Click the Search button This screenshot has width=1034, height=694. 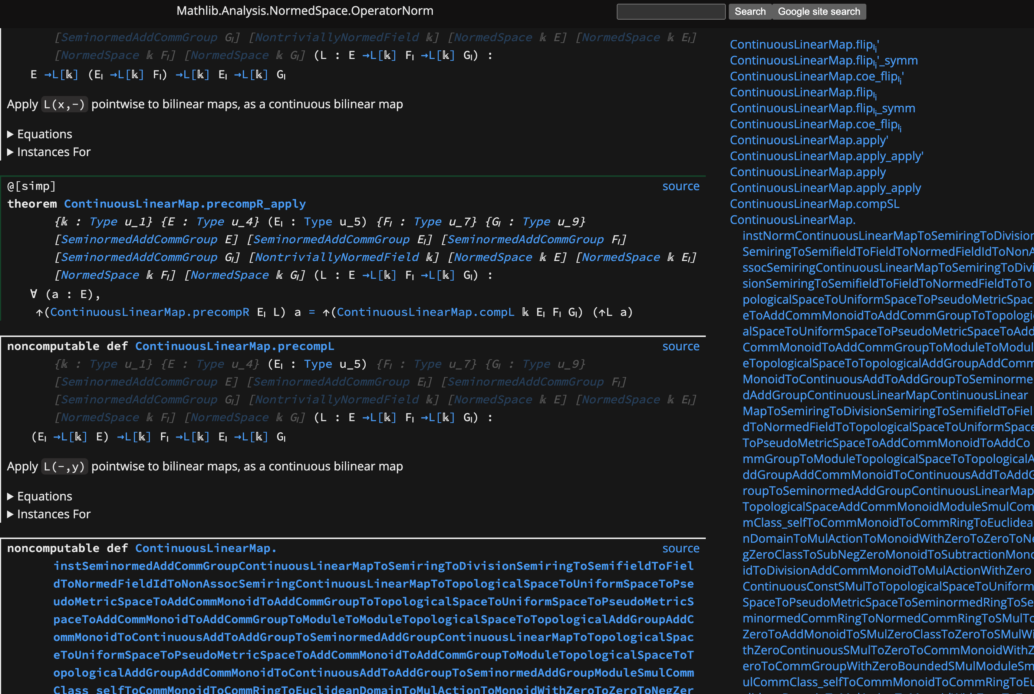tap(750, 11)
